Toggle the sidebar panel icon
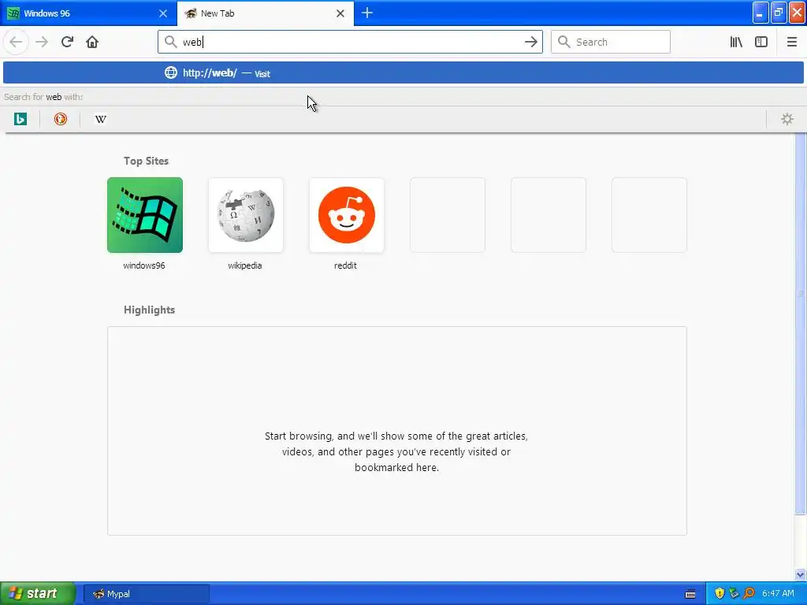The height and width of the screenshot is (605, 807). 761,42
